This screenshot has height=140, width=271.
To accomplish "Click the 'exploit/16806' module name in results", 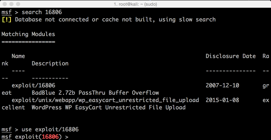I will click(33, 86).
